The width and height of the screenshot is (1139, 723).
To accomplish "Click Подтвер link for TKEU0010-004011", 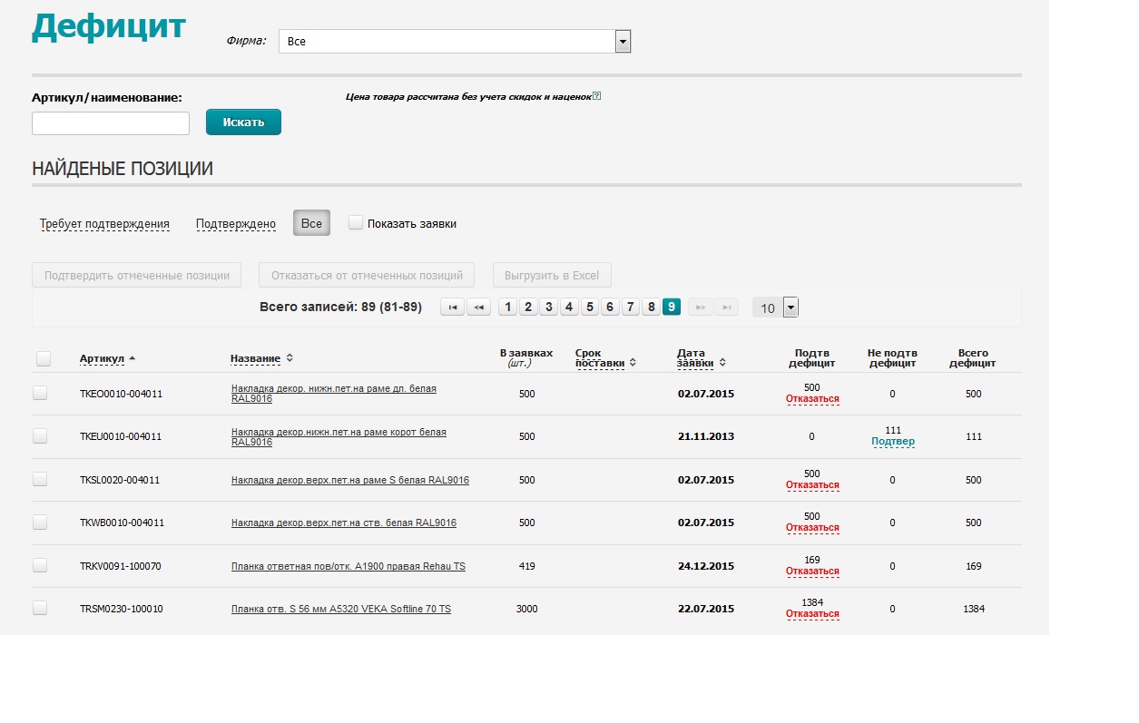I will (892, 442).
